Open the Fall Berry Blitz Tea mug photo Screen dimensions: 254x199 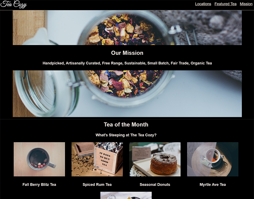[39, 159]
